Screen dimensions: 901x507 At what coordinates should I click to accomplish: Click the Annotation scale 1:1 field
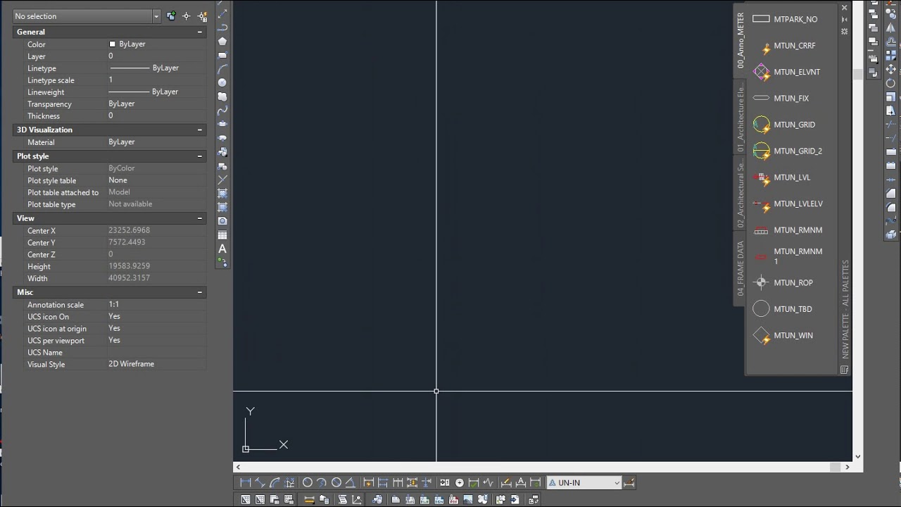click(157, 304)
